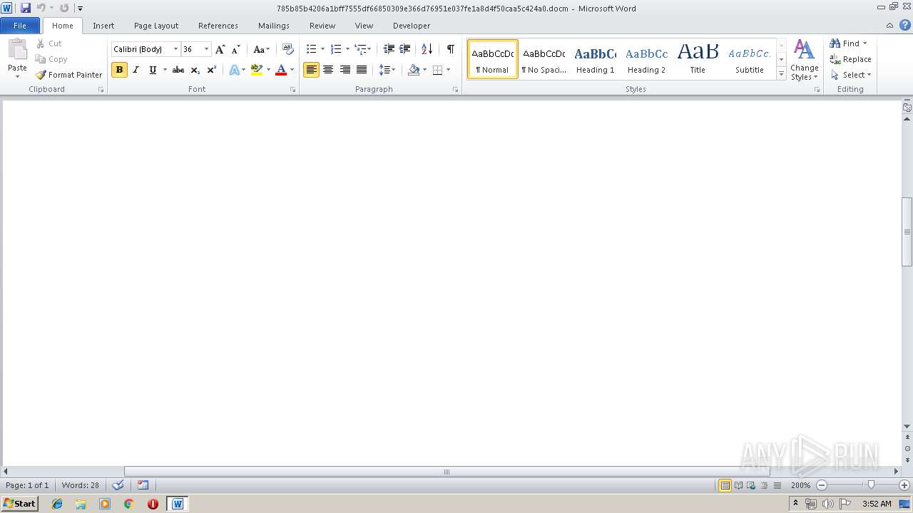Open the font size dropdown
Screen dimensions: 913x513
[x=207, y=49]
